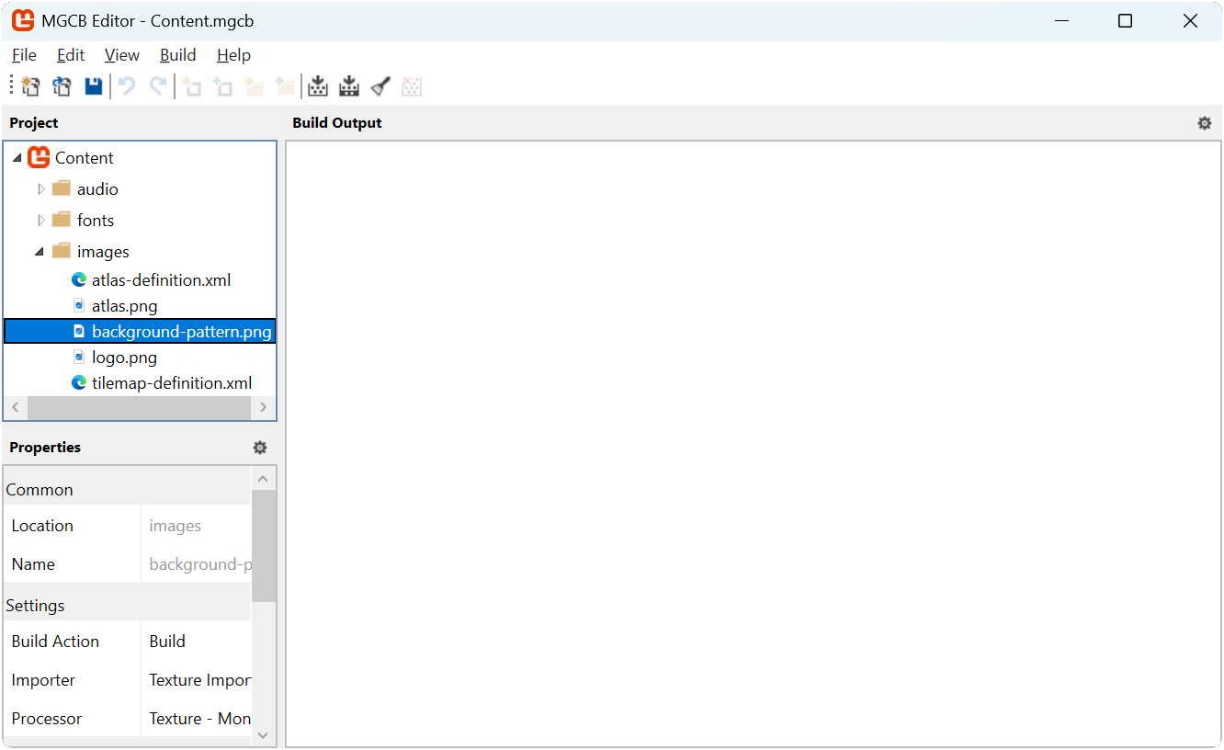Click the Undo toolbar icon
Screen dimensions: 1224x750
(126, 85)
